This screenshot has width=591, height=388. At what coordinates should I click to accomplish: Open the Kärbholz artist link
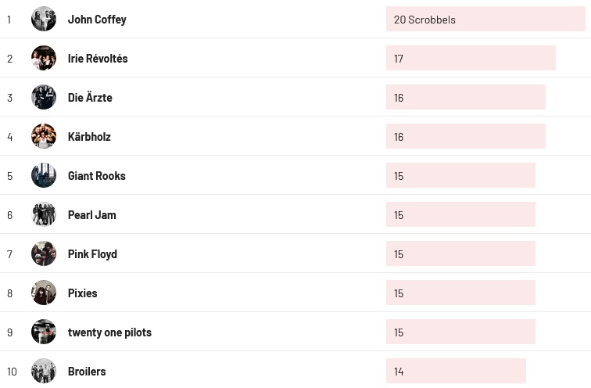pos(89,137)
